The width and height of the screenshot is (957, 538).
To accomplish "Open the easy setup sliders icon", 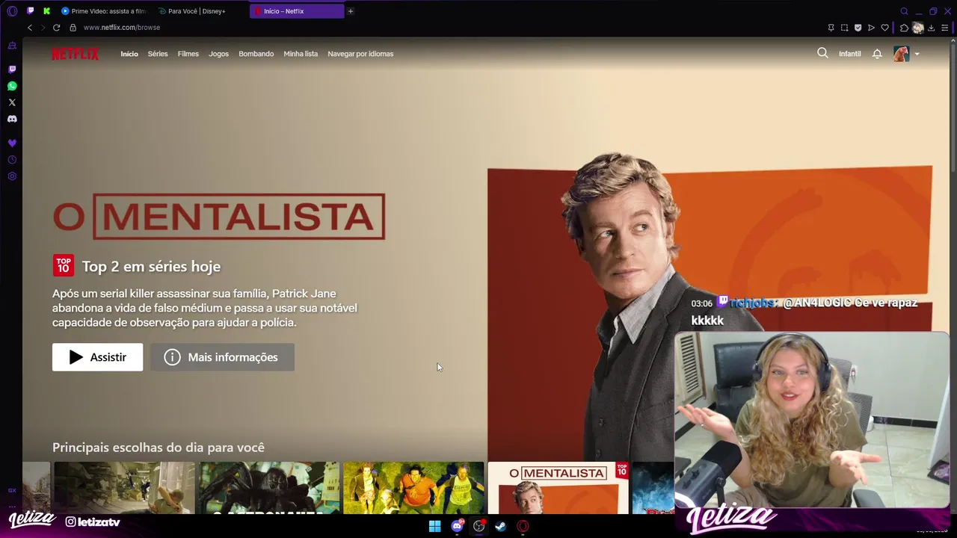I will [x=944, y=28].
